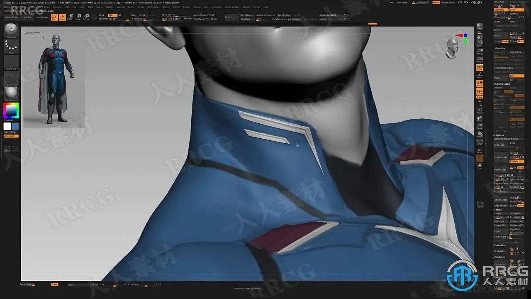Image resolution: width=531 pixels, height=299 pixels.
Task: Click the Live Boolean button
Action: pyautogui.click(x=42, y=17)
